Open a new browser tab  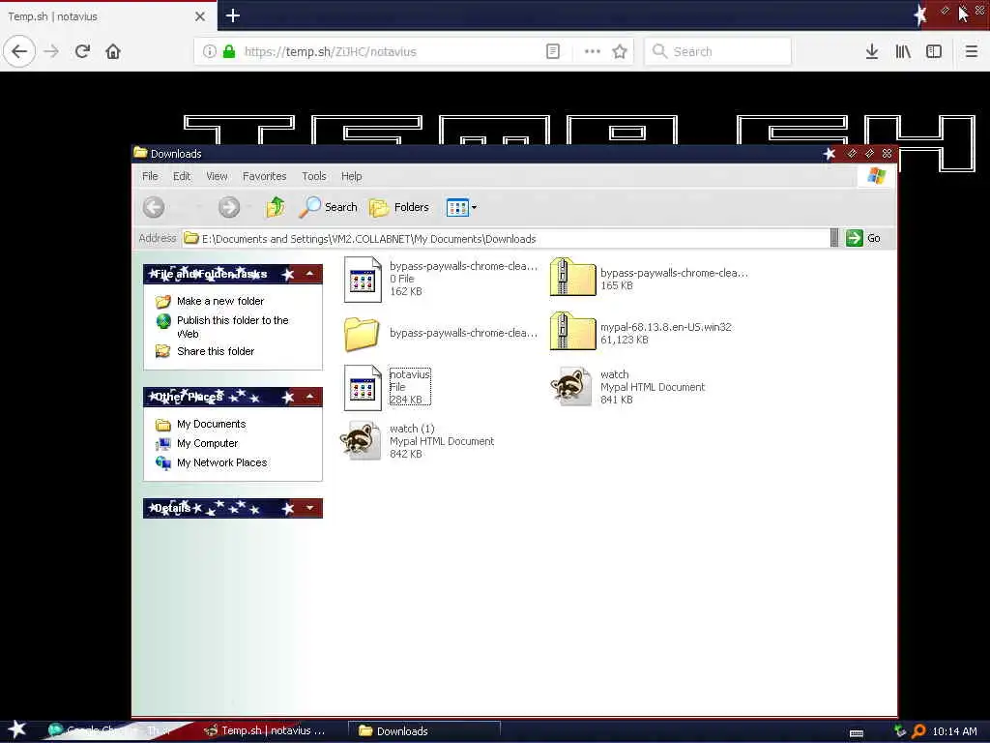coord(232,15)
